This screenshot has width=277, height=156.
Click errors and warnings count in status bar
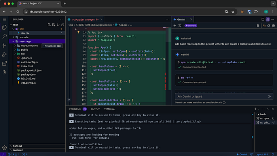coord(13,154)
